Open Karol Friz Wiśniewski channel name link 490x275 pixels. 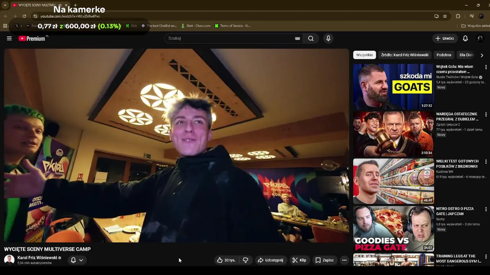[x=37, y=258]
